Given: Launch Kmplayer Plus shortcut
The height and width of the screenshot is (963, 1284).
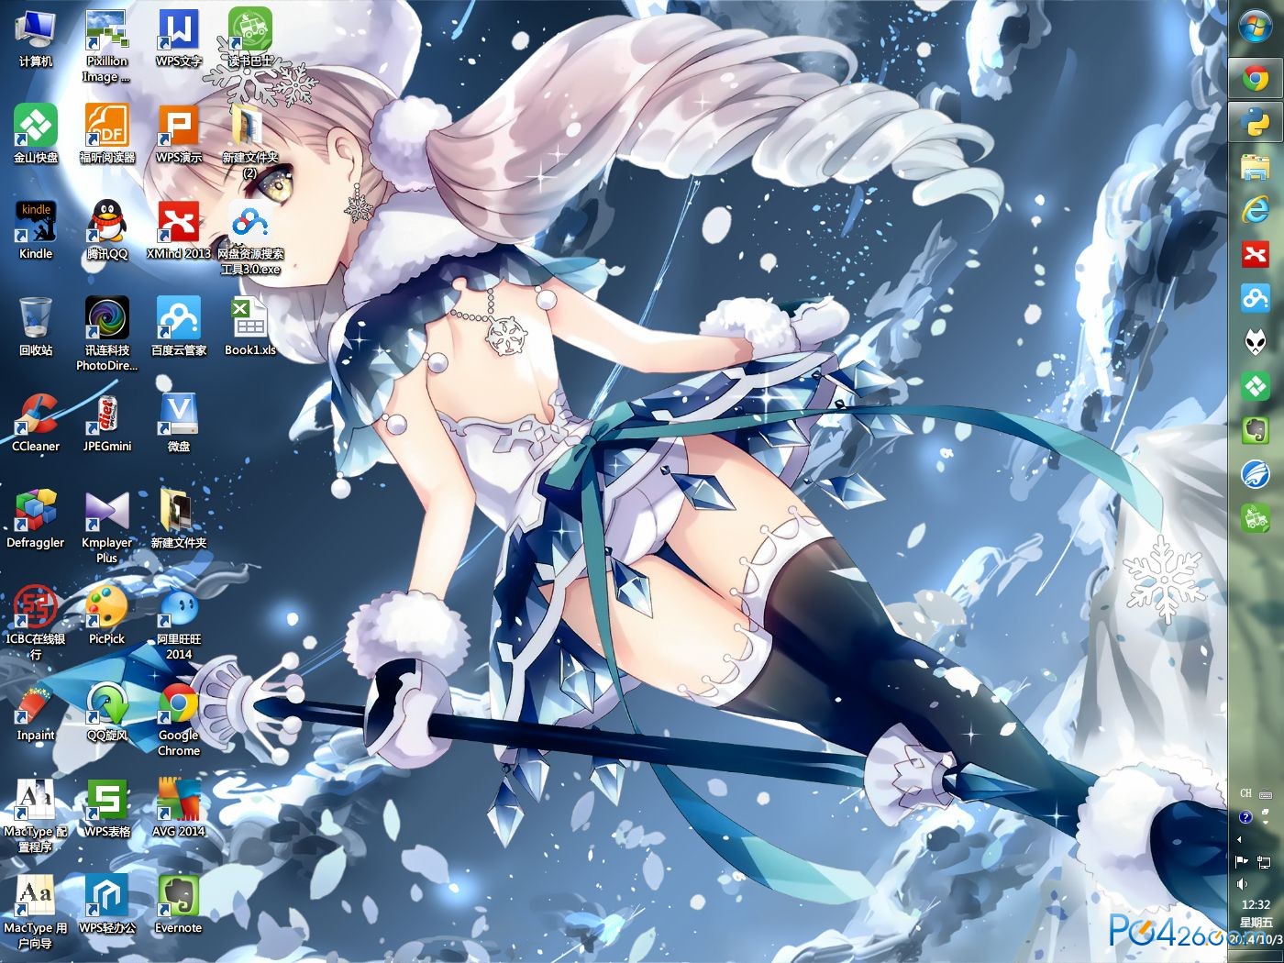Looking at the screenshot, I should point(107,527).
